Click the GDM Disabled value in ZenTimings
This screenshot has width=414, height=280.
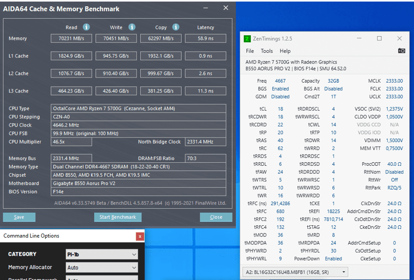(280, 97)
